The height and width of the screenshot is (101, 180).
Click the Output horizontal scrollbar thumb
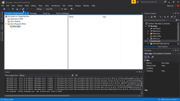[x=38, y=96]
